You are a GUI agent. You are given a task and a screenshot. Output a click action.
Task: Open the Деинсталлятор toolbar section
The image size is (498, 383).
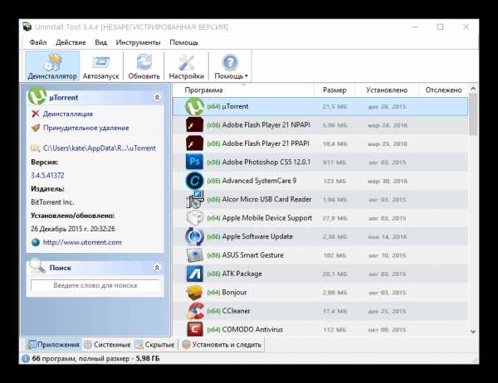pyautogui.click(x=52, y=66)
